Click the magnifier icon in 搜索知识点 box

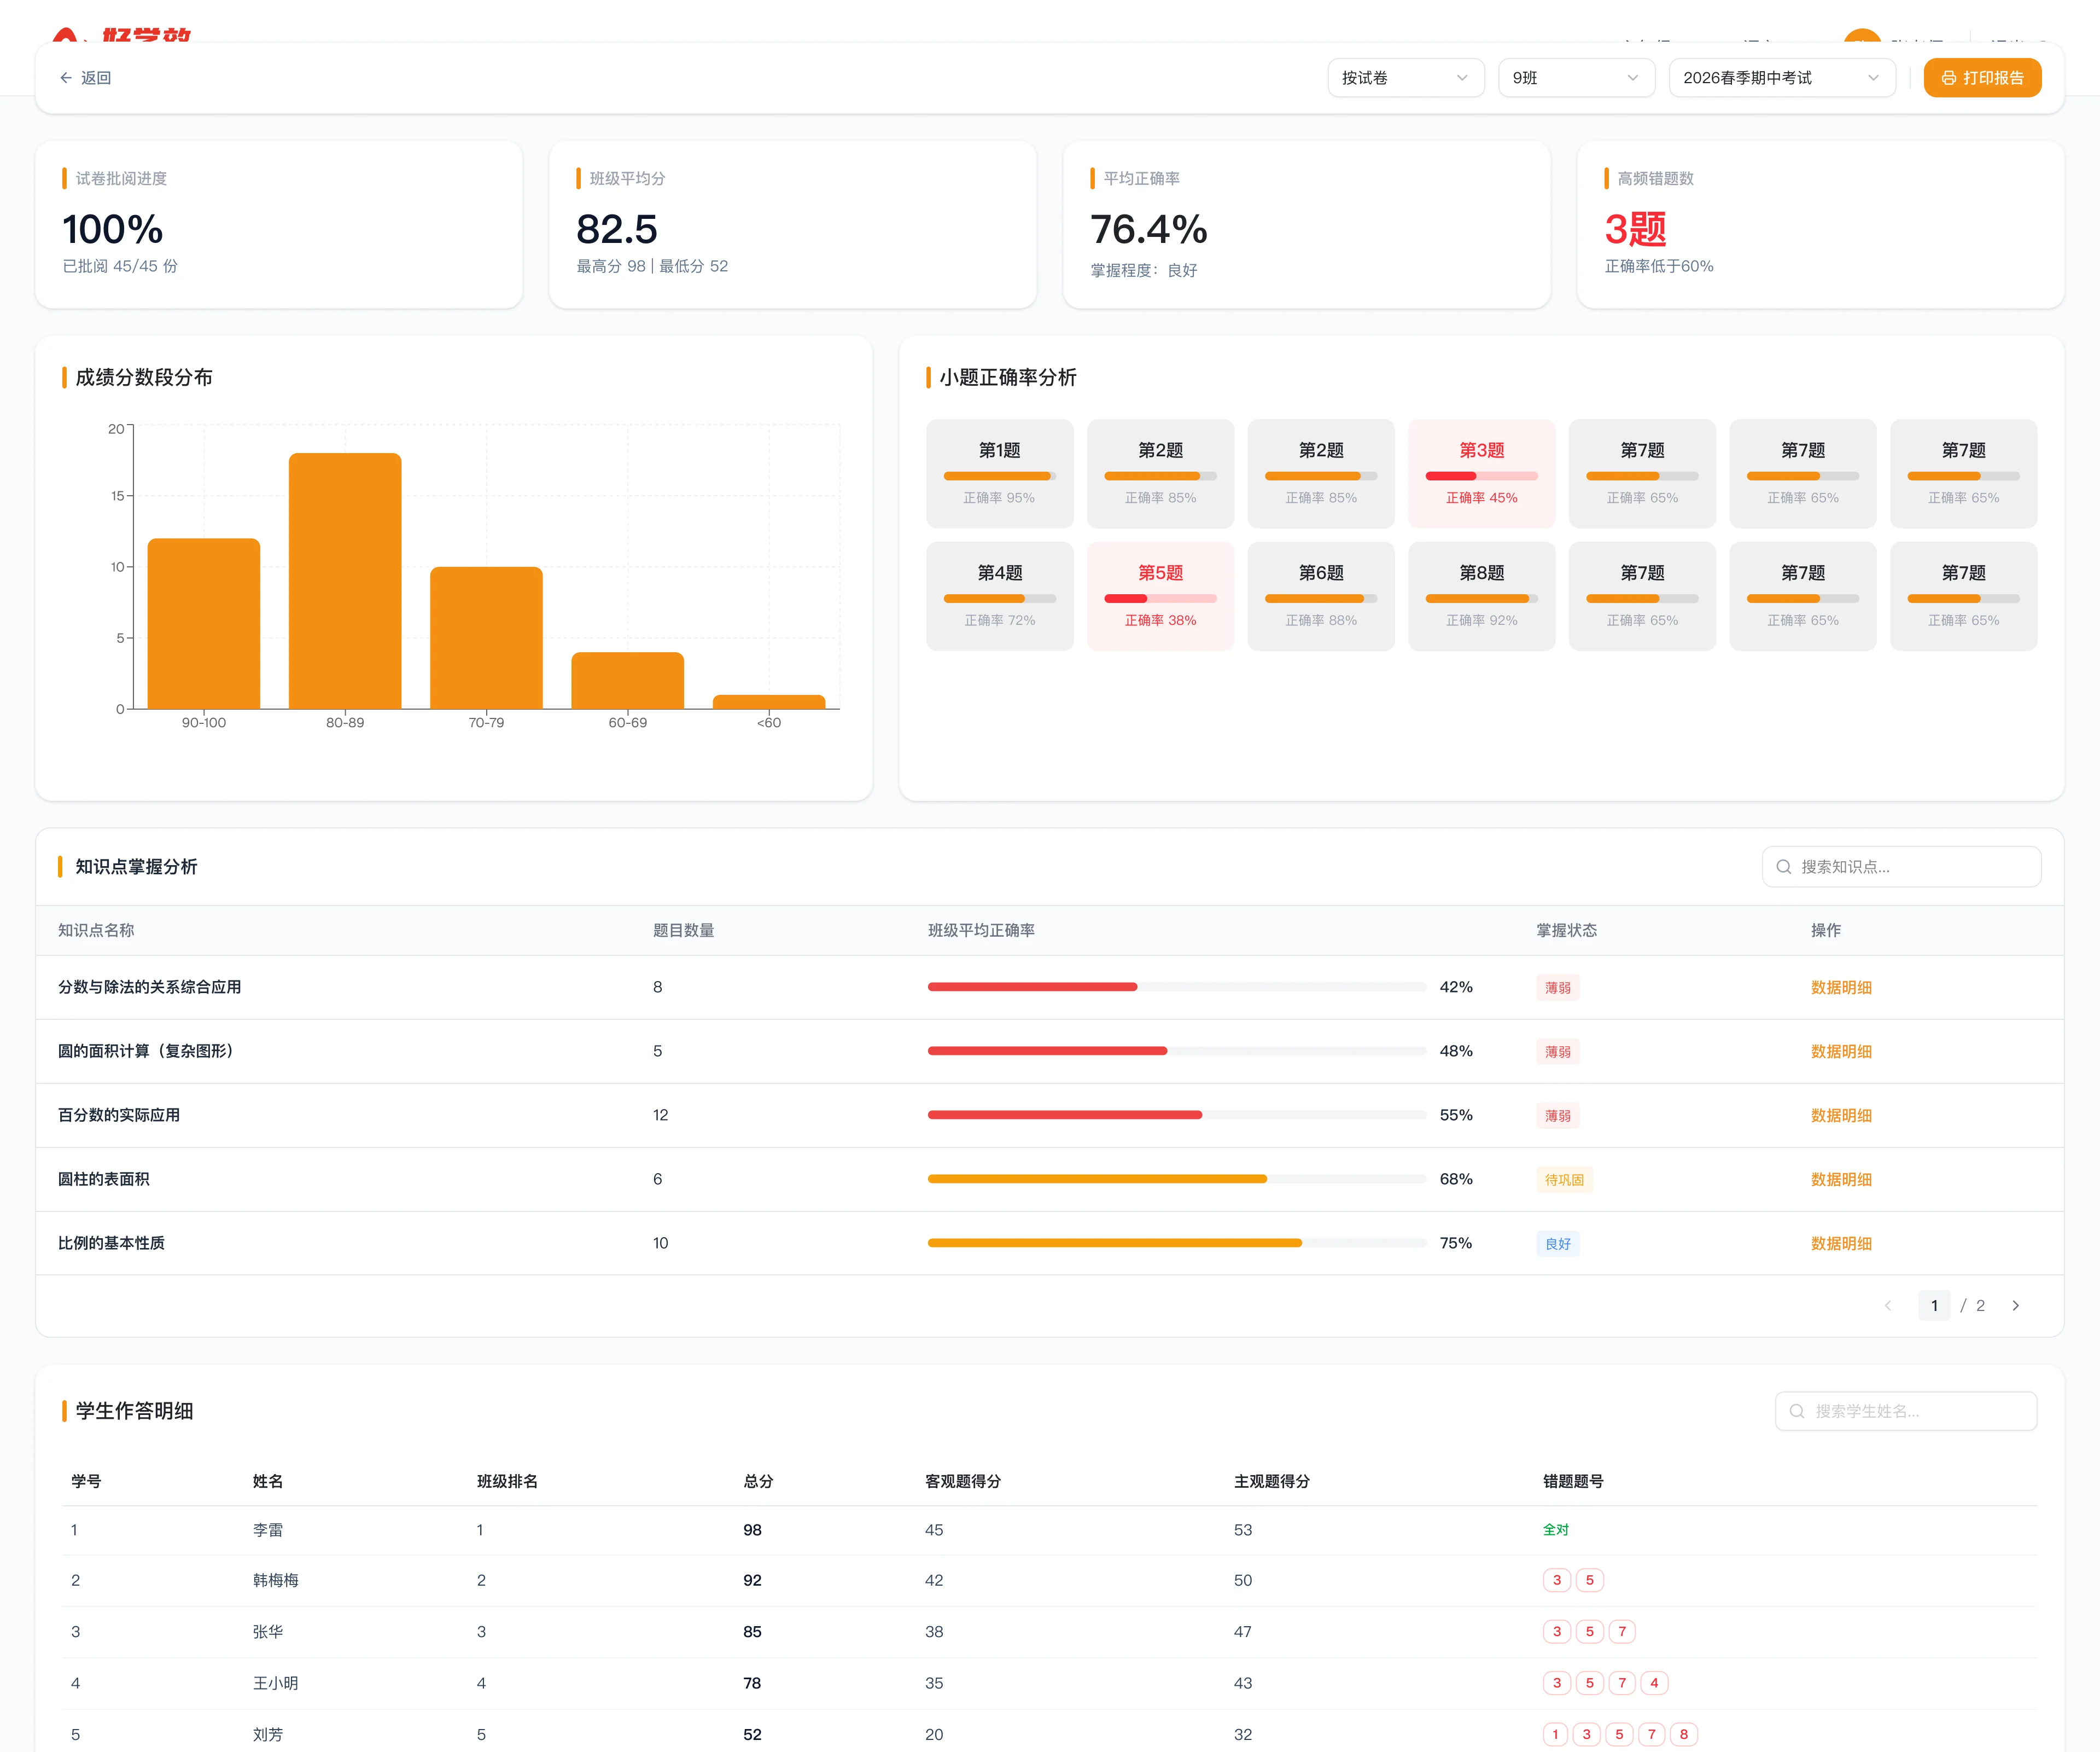tap(1783, 867)
